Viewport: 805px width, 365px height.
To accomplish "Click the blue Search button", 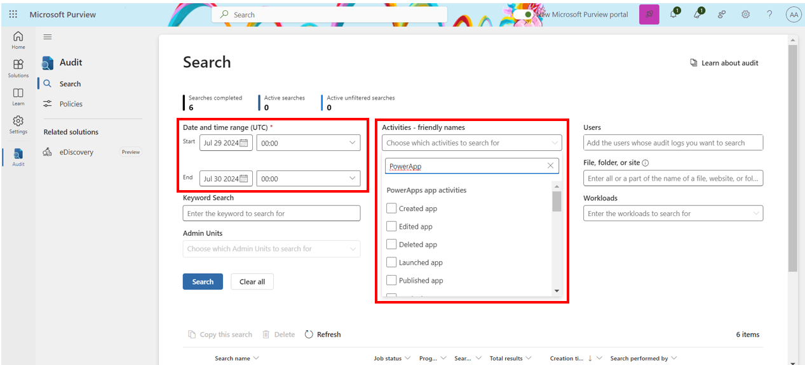I will tap(203, 281).
